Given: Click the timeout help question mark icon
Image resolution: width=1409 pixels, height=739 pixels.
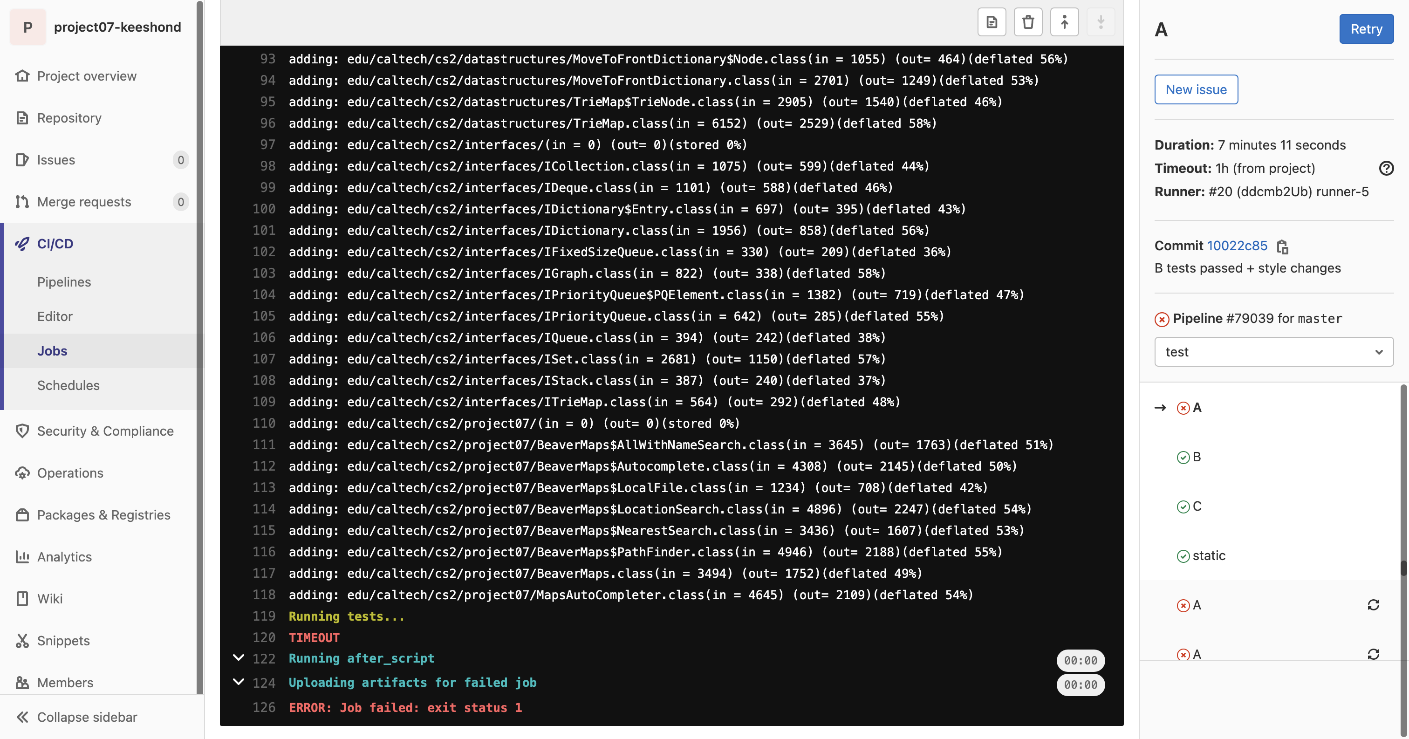Looking at the screenshot, I should point(1386,169).
